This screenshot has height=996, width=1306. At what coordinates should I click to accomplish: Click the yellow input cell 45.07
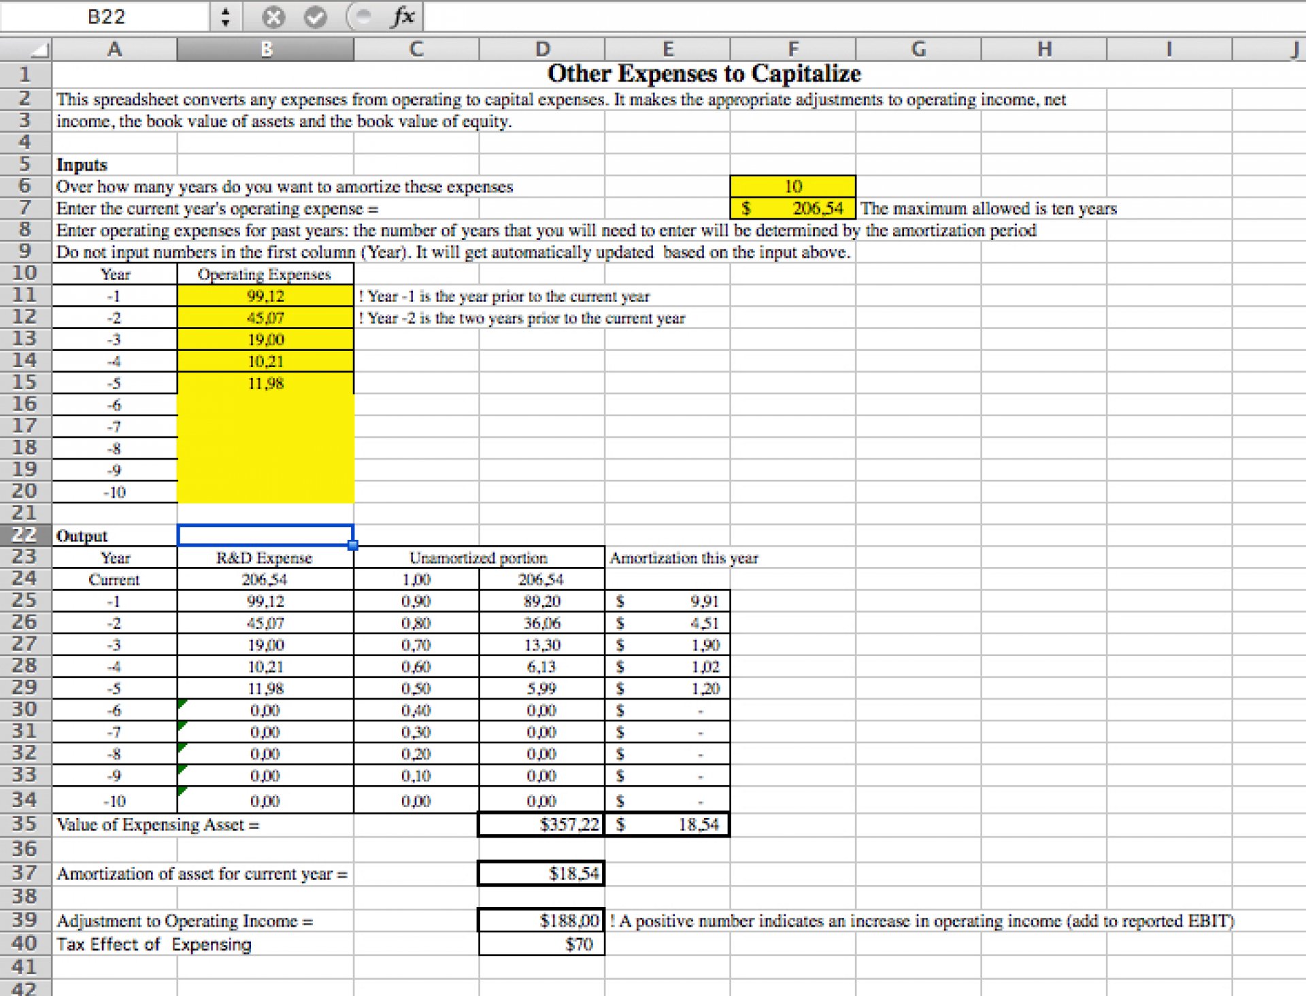266,317
